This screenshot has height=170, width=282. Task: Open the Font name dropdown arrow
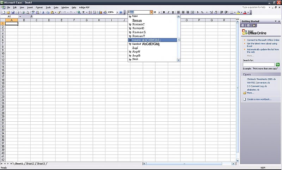point(151,12)
